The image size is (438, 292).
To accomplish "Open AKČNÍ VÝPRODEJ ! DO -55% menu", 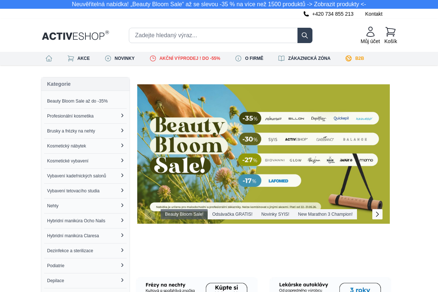I will coord(190,58).
